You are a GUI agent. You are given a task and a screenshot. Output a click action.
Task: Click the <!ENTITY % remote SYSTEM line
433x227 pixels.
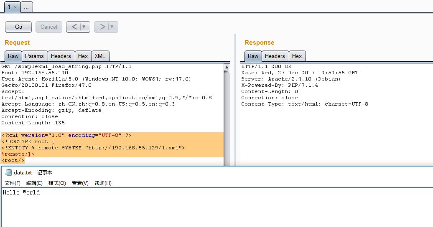point(93,148)
